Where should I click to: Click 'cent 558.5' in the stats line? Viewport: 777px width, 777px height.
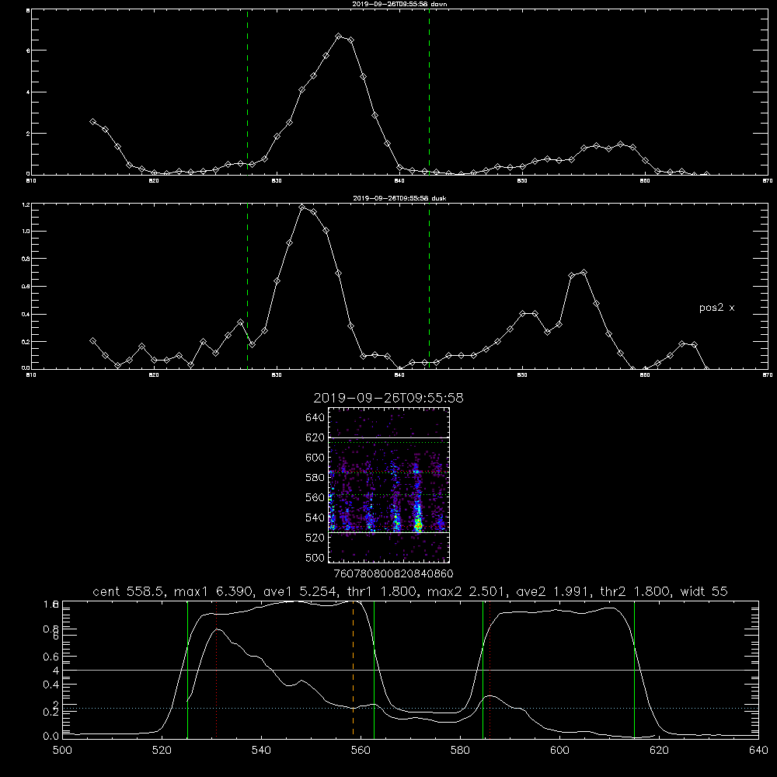[127, 591]
